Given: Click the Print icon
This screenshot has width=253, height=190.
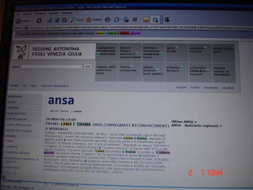Looking at the screenshot, I should coord(126,19).
